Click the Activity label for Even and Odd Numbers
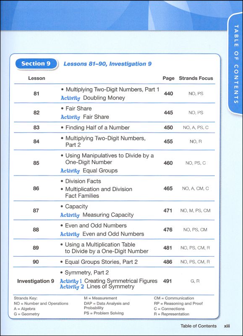Screen dimensions: 243x336 (x=70, y=234)
